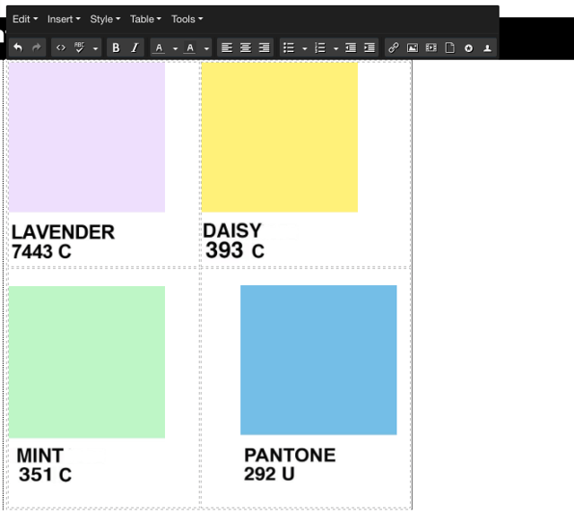Align text center

246,48
